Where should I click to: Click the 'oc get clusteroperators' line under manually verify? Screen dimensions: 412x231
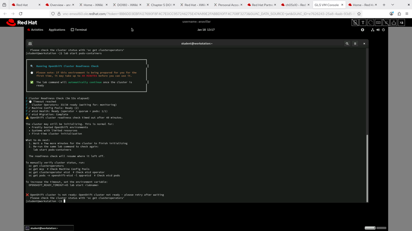[46, 166]
